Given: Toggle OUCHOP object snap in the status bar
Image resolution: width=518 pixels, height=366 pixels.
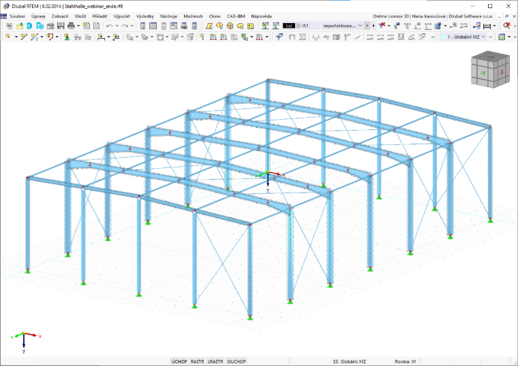Looking at the screenshot, I should click(237, 361).
